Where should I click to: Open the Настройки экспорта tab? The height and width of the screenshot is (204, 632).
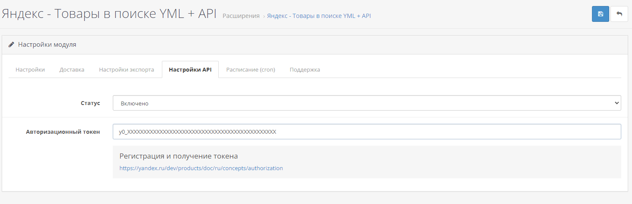pos(127,69)
